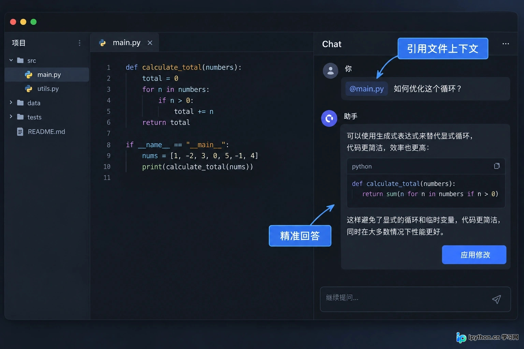Click the 'return total' code line
The height and width of the screenshot is (349, 524).
click(x=166, y=122)
